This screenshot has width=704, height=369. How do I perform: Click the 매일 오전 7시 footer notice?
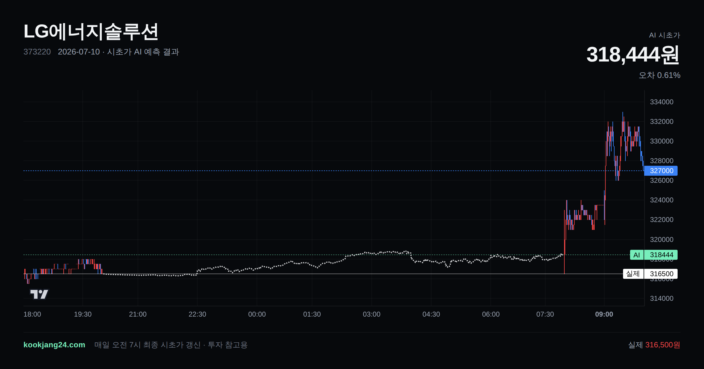coord(171,345)
